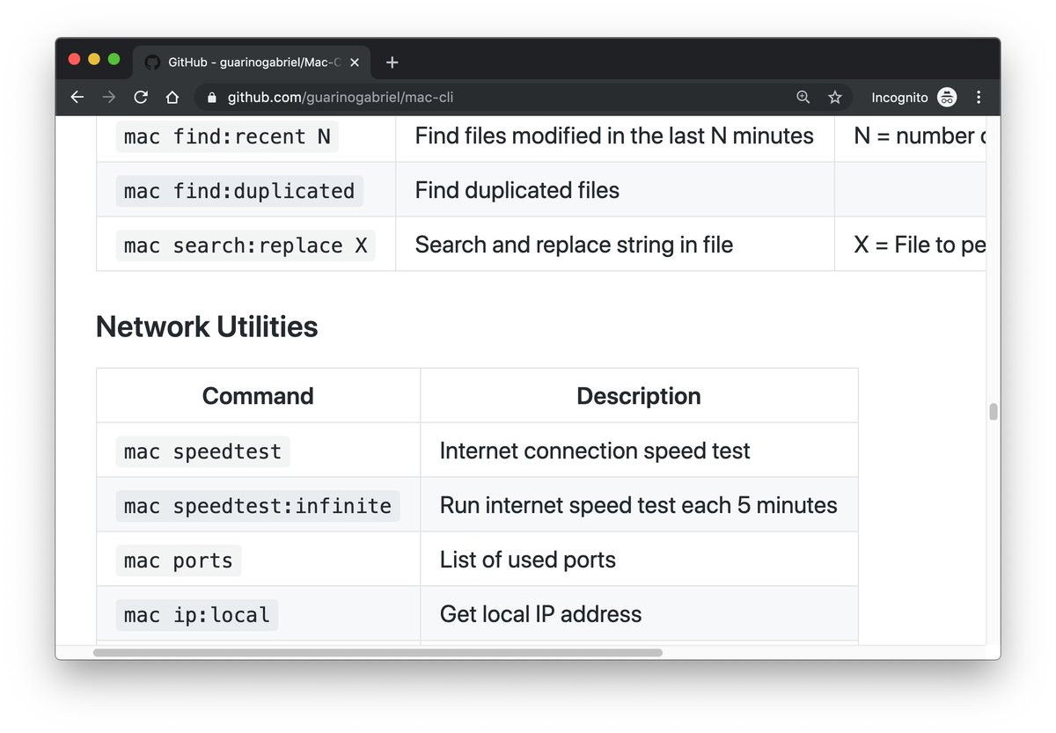This screenshot has width=1056, height=733.
Task: Click the Incognito profile icon
Action: click(947, 98)
